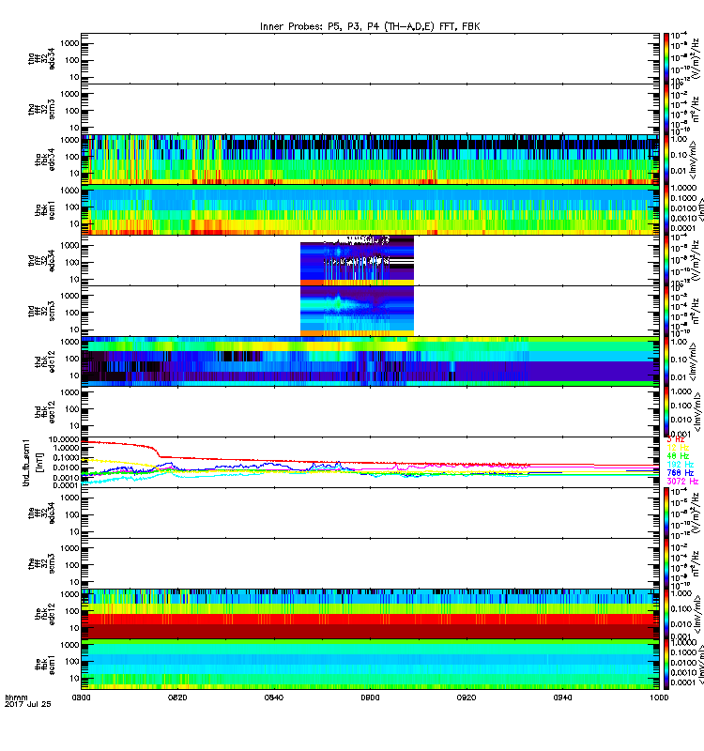Click the 0820 time axis label

(x=177, y=697)
